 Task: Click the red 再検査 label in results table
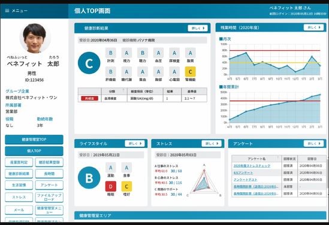(x=90, y=98)
